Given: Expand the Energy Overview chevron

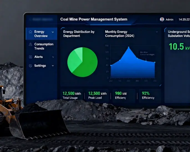Looking at the screenshot, I should coord(53,32).
